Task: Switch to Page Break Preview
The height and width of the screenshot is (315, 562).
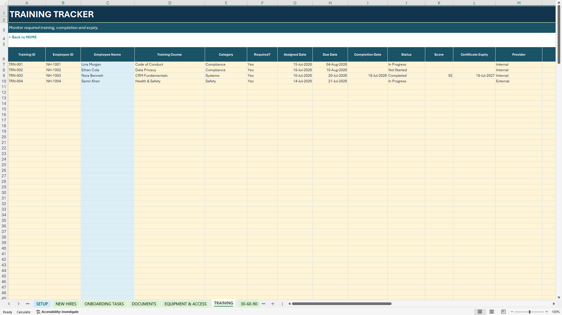Action: pos(503,312)
